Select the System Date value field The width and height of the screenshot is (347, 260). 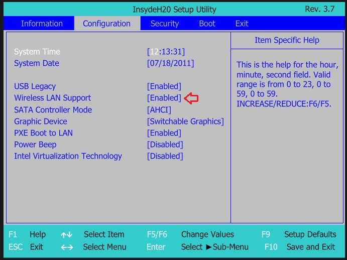pos(170,63)
